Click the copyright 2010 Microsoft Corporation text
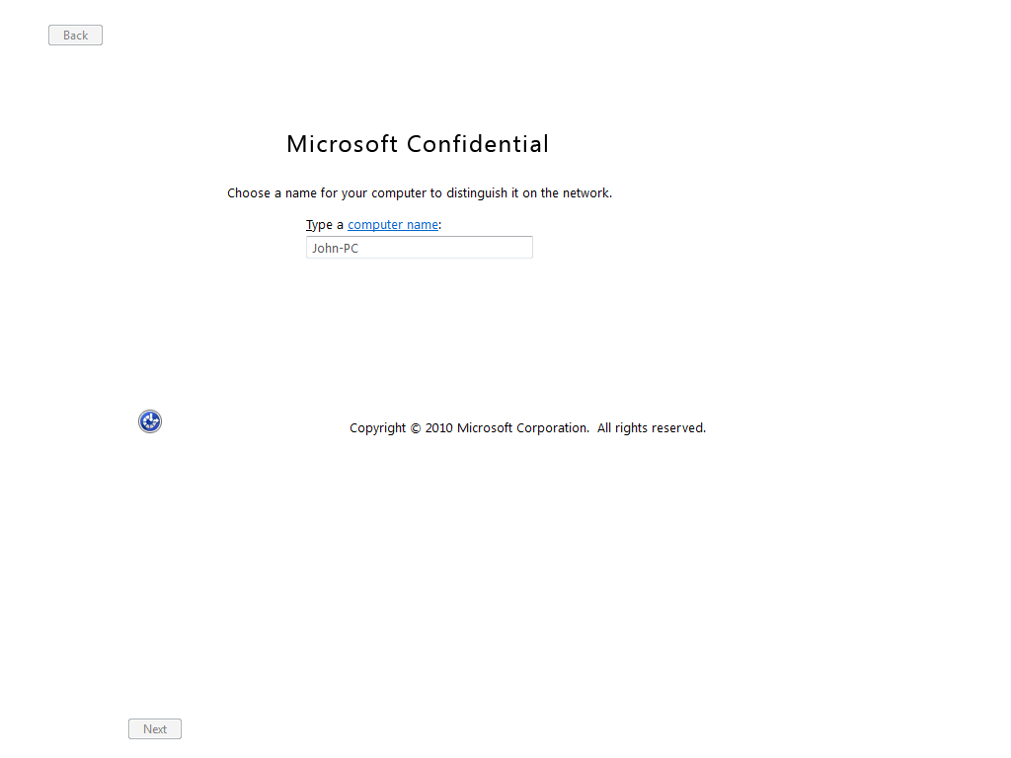Image resolution: width=1011 pixels, height=758 pixels. (527, 428)
